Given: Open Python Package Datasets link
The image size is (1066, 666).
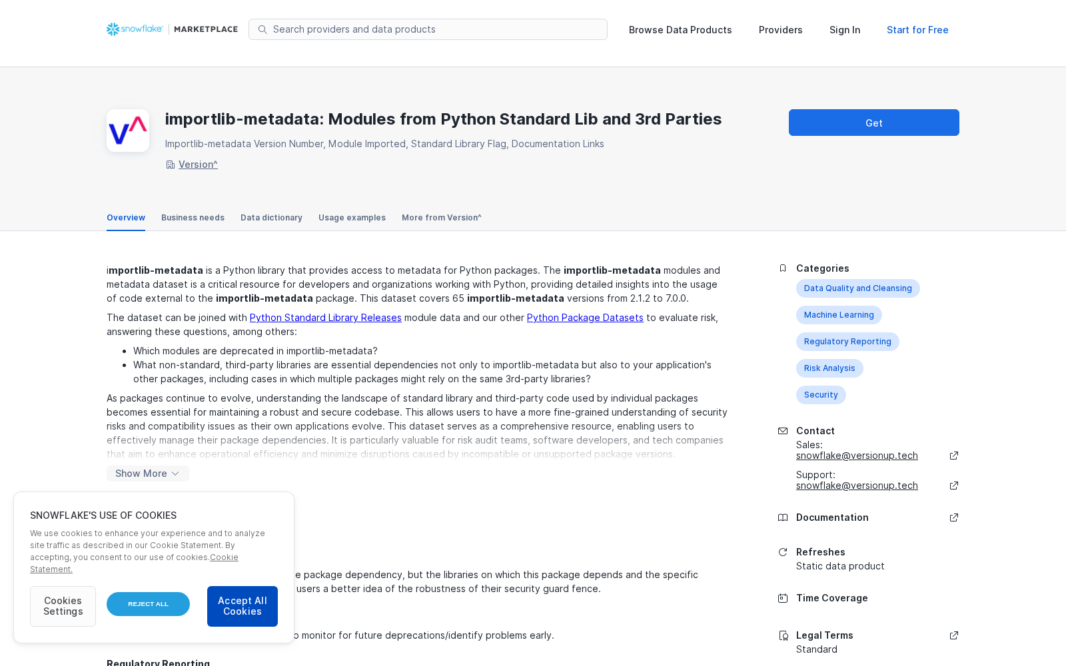Looking at the screenshot, I should coord(585,318).
